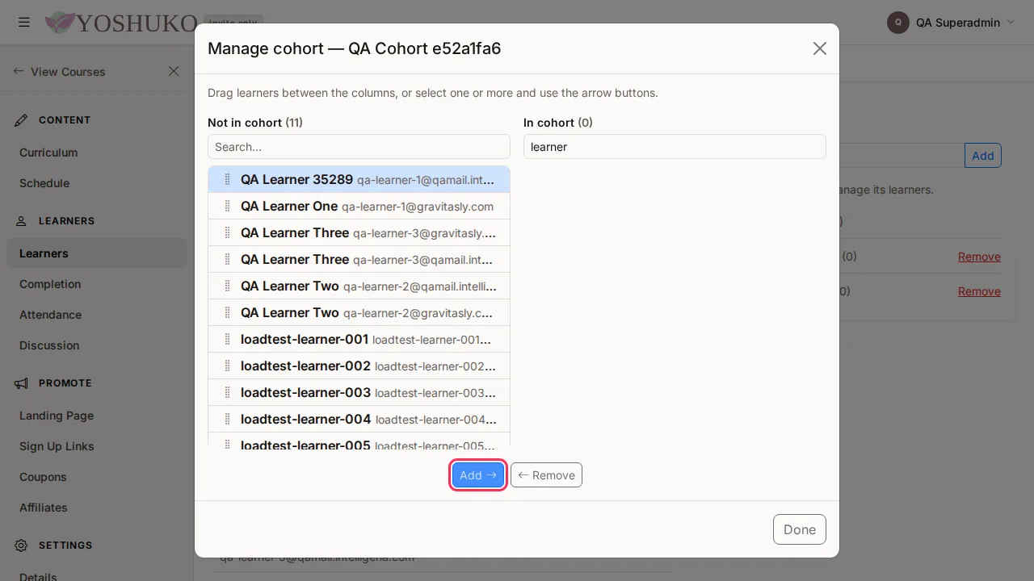Click drag handle for loadtest-learner-004
This screenshot has width=1034, height=581.
point(227,419)
